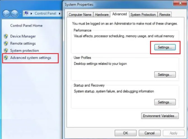Open the System Protection tab
The height and width of the screenshot is (139, 188).
click(x=143, y=15)
